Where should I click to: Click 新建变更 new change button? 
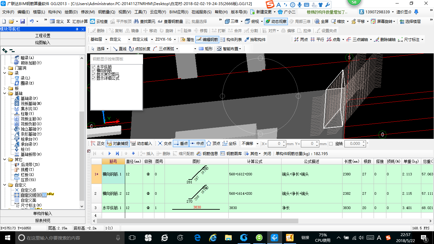(261, 12)
